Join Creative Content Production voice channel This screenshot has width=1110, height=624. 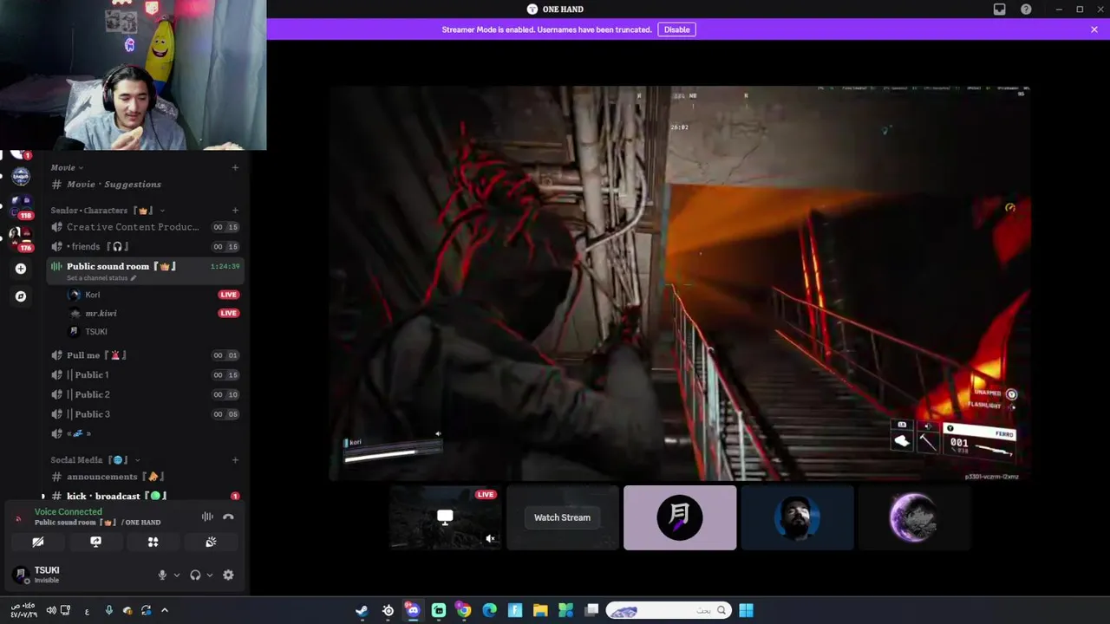click(x=145, y=227)
